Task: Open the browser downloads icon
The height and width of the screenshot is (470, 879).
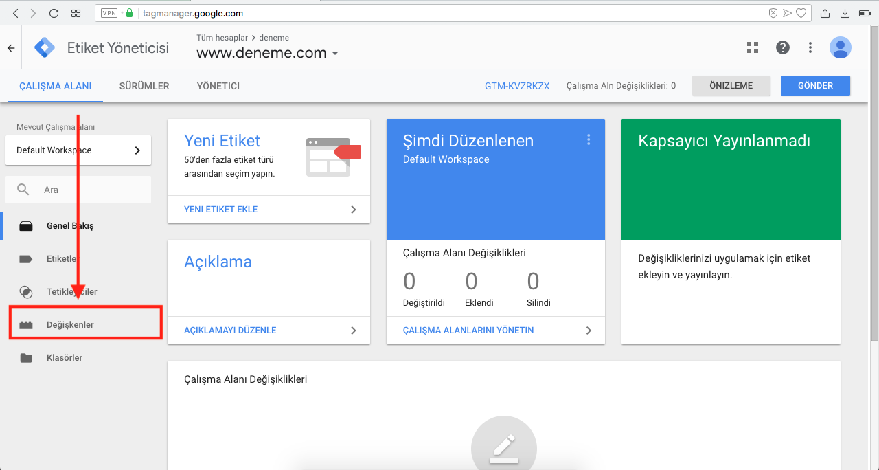Action: 845,13
